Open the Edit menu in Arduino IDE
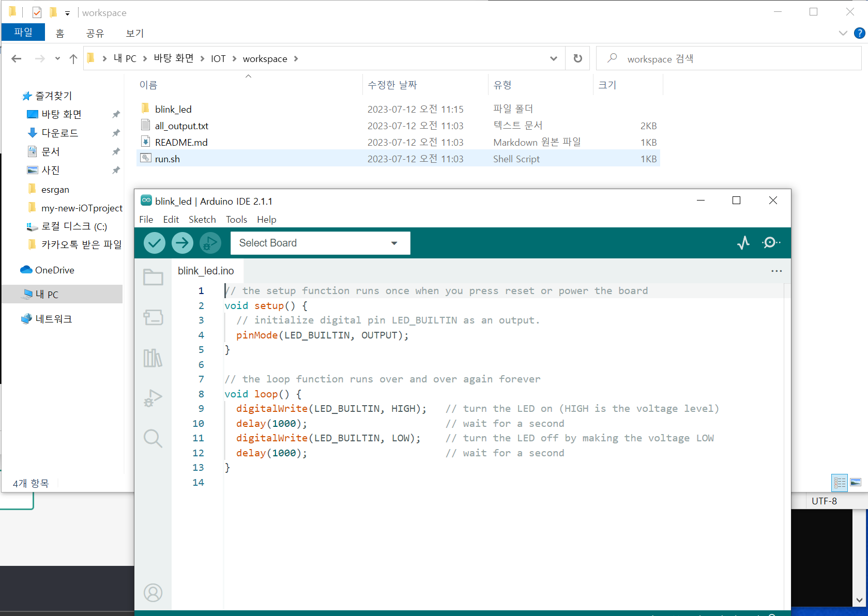The width and height of the screenshot is (868, 616). click(171, 220)
